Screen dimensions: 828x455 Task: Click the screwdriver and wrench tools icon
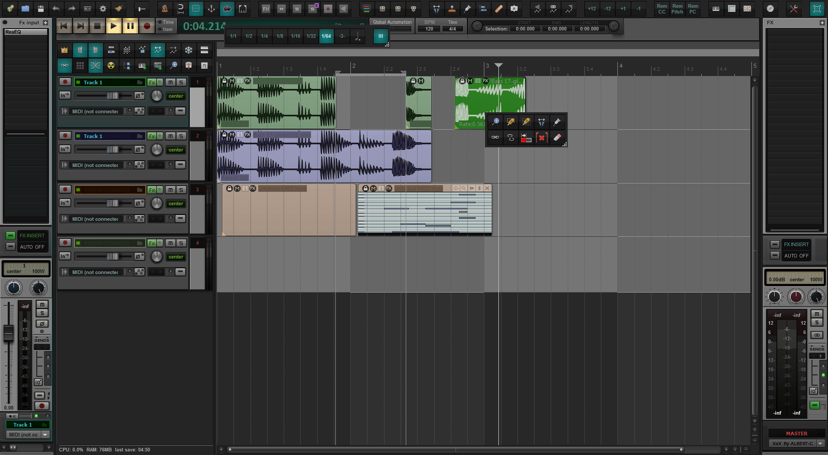pyautogui.click(x=793, y=8)
